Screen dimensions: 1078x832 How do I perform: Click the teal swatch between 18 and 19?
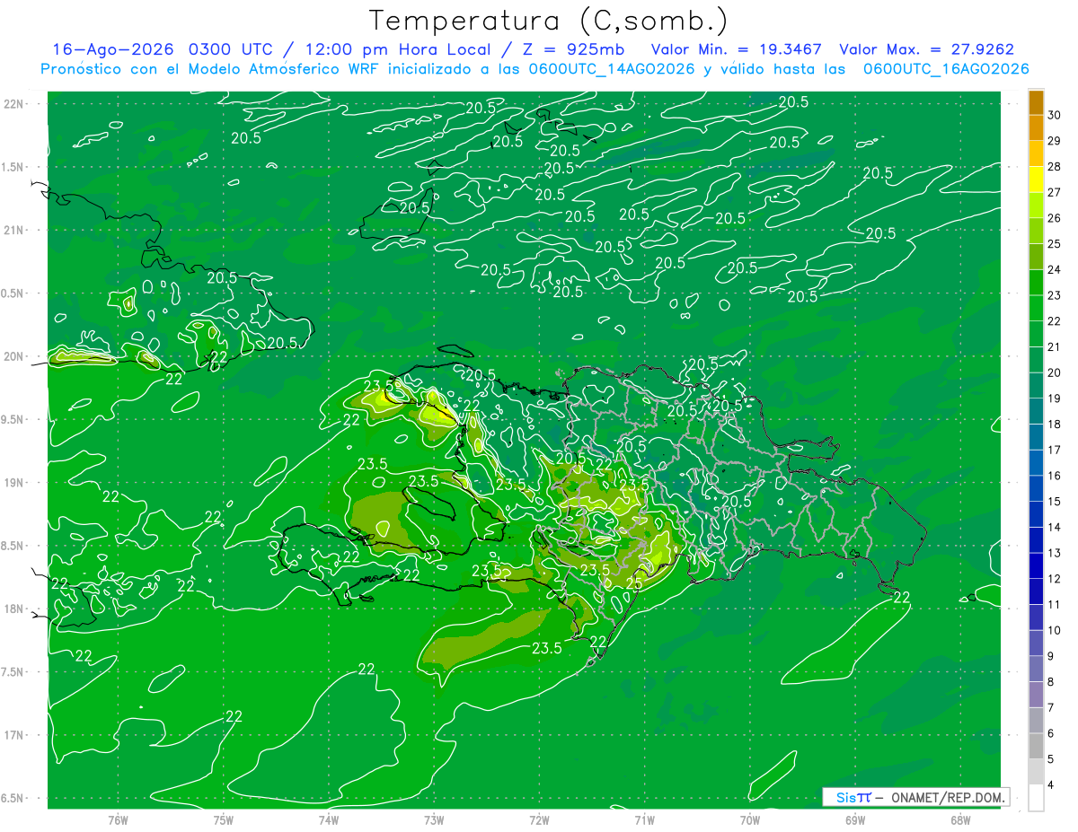[1036, 412]
